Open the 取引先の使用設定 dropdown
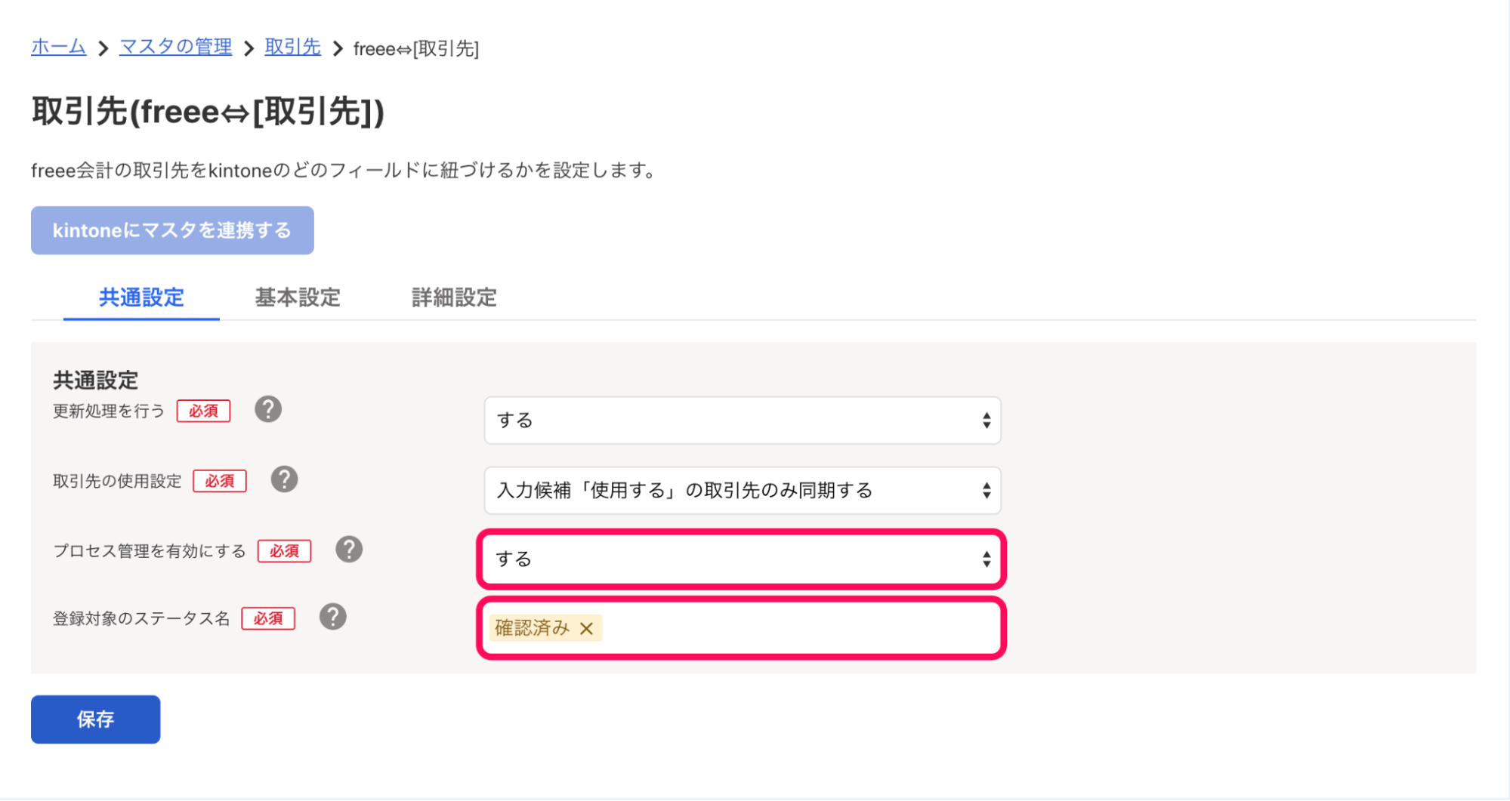 [x=740, y=490]
